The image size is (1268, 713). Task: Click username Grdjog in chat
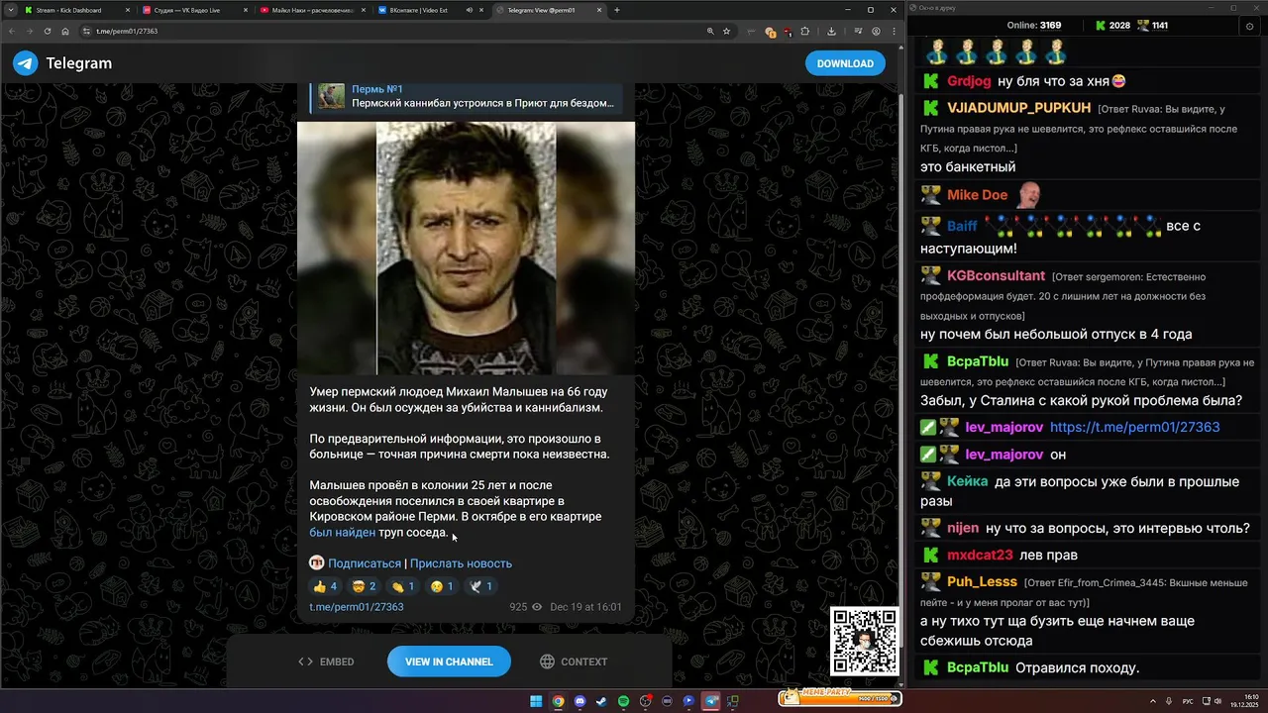(969, 81)
